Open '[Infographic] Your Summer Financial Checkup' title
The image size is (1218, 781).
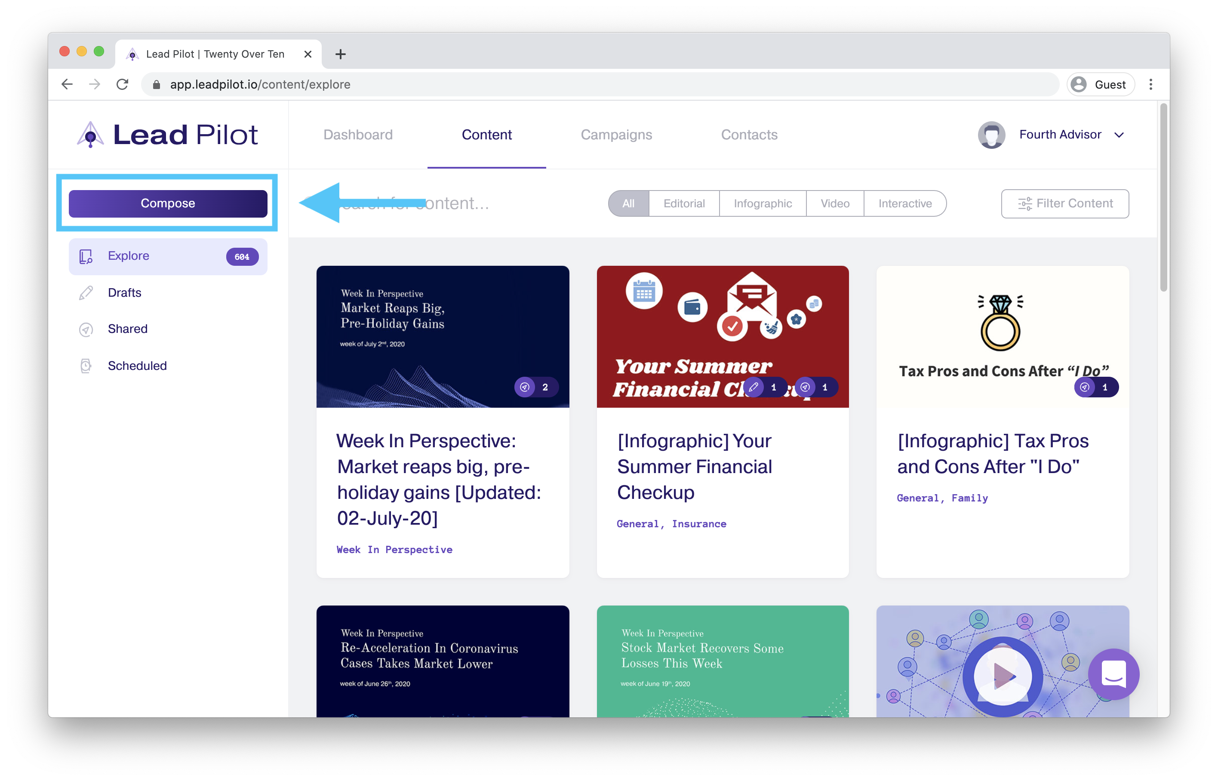[694, 467]
